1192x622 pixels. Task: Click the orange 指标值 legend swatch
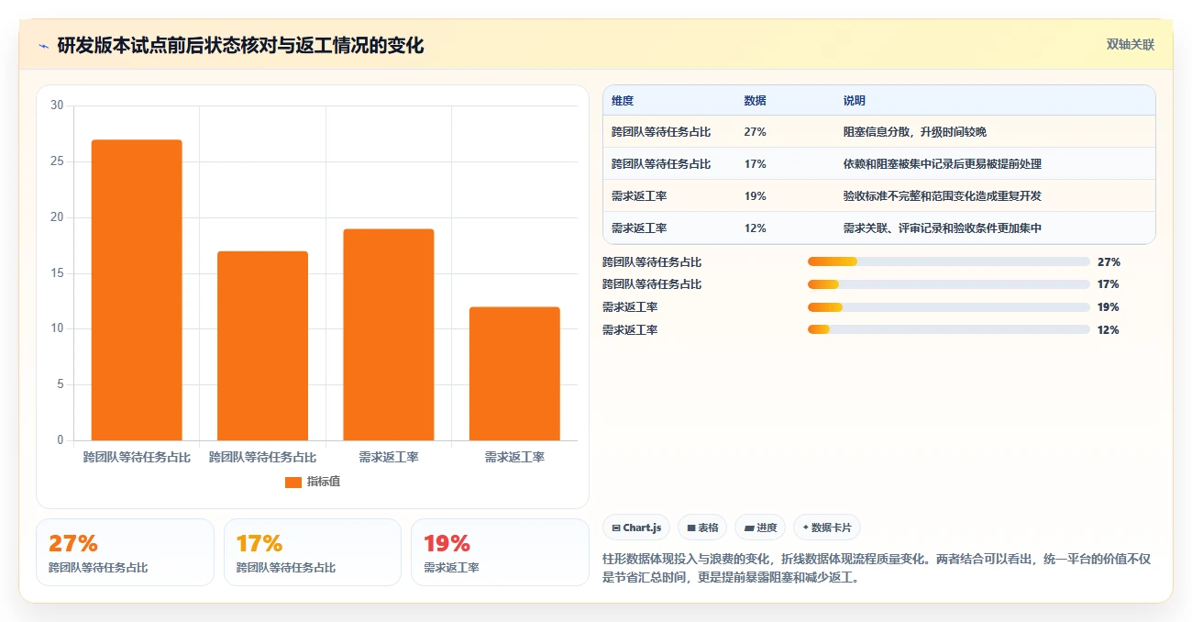tap(293, 482)
